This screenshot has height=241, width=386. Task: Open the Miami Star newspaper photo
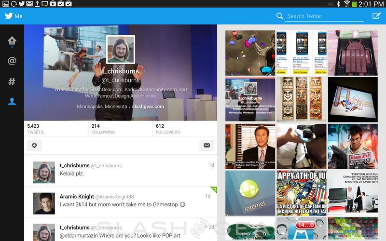click(x=353, y=147)
